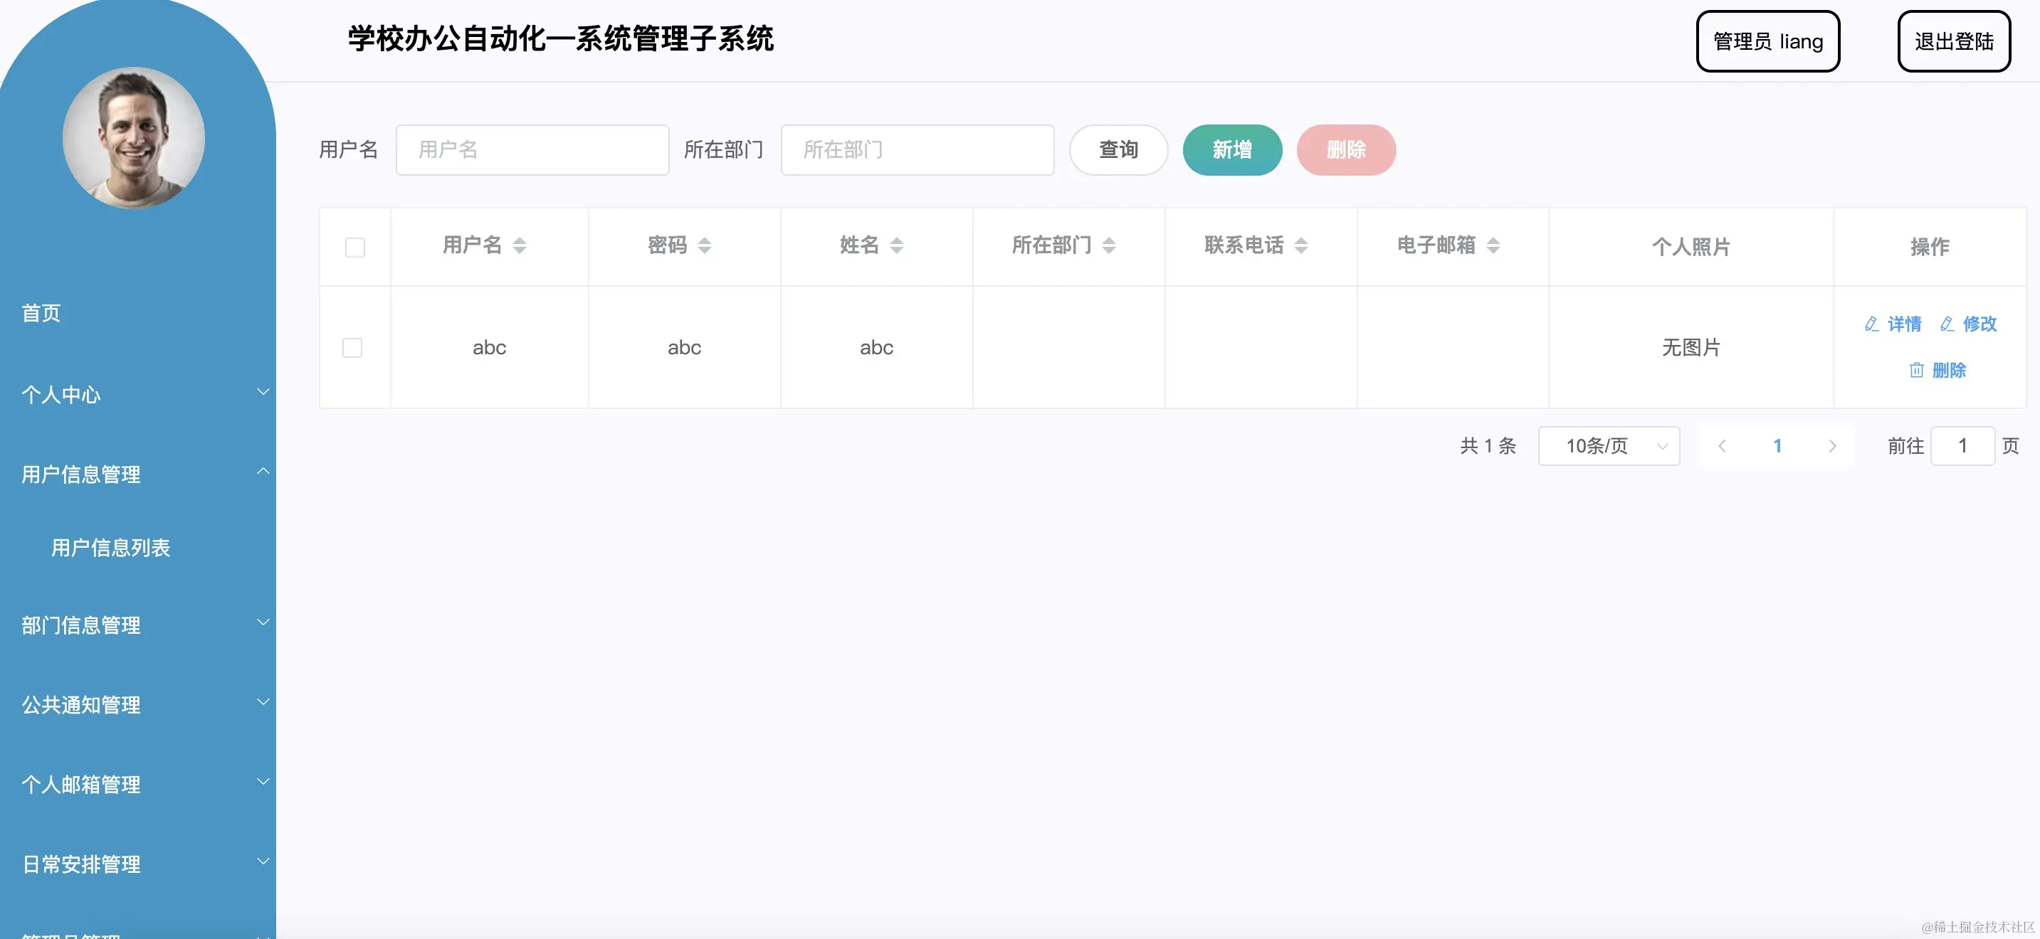Sort the table by 密码 column

pyautogui.click(x=705, y=245)
